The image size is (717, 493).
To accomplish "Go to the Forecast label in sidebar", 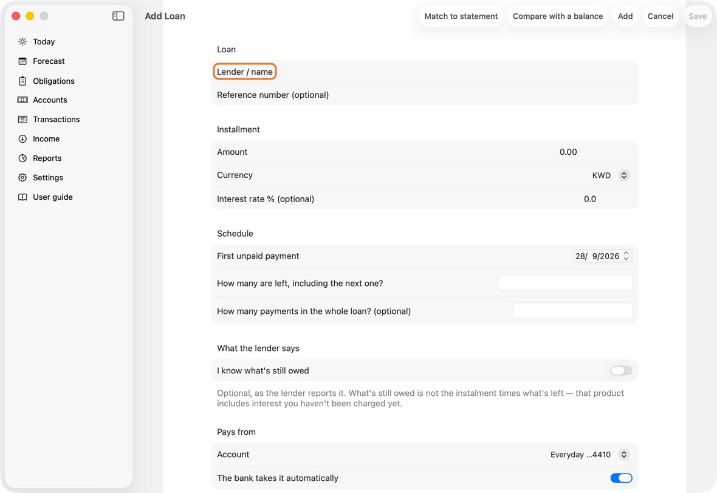I will (49, 61).
